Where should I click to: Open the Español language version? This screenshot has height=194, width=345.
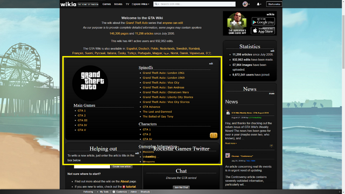132,48
